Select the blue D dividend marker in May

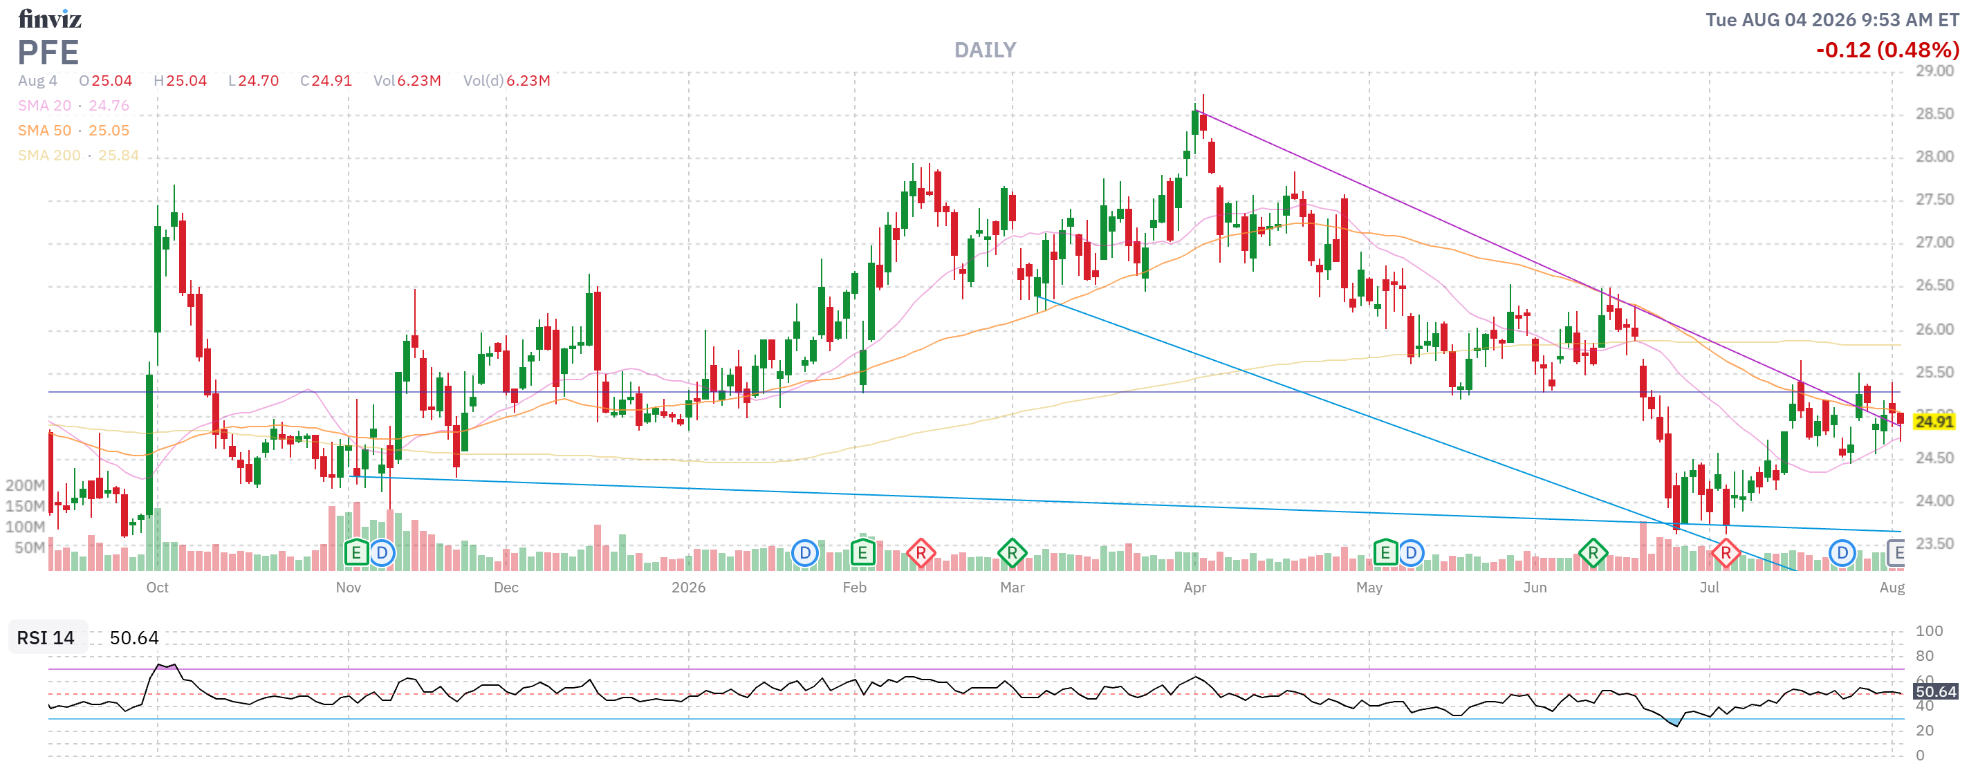click(1411, 552)
